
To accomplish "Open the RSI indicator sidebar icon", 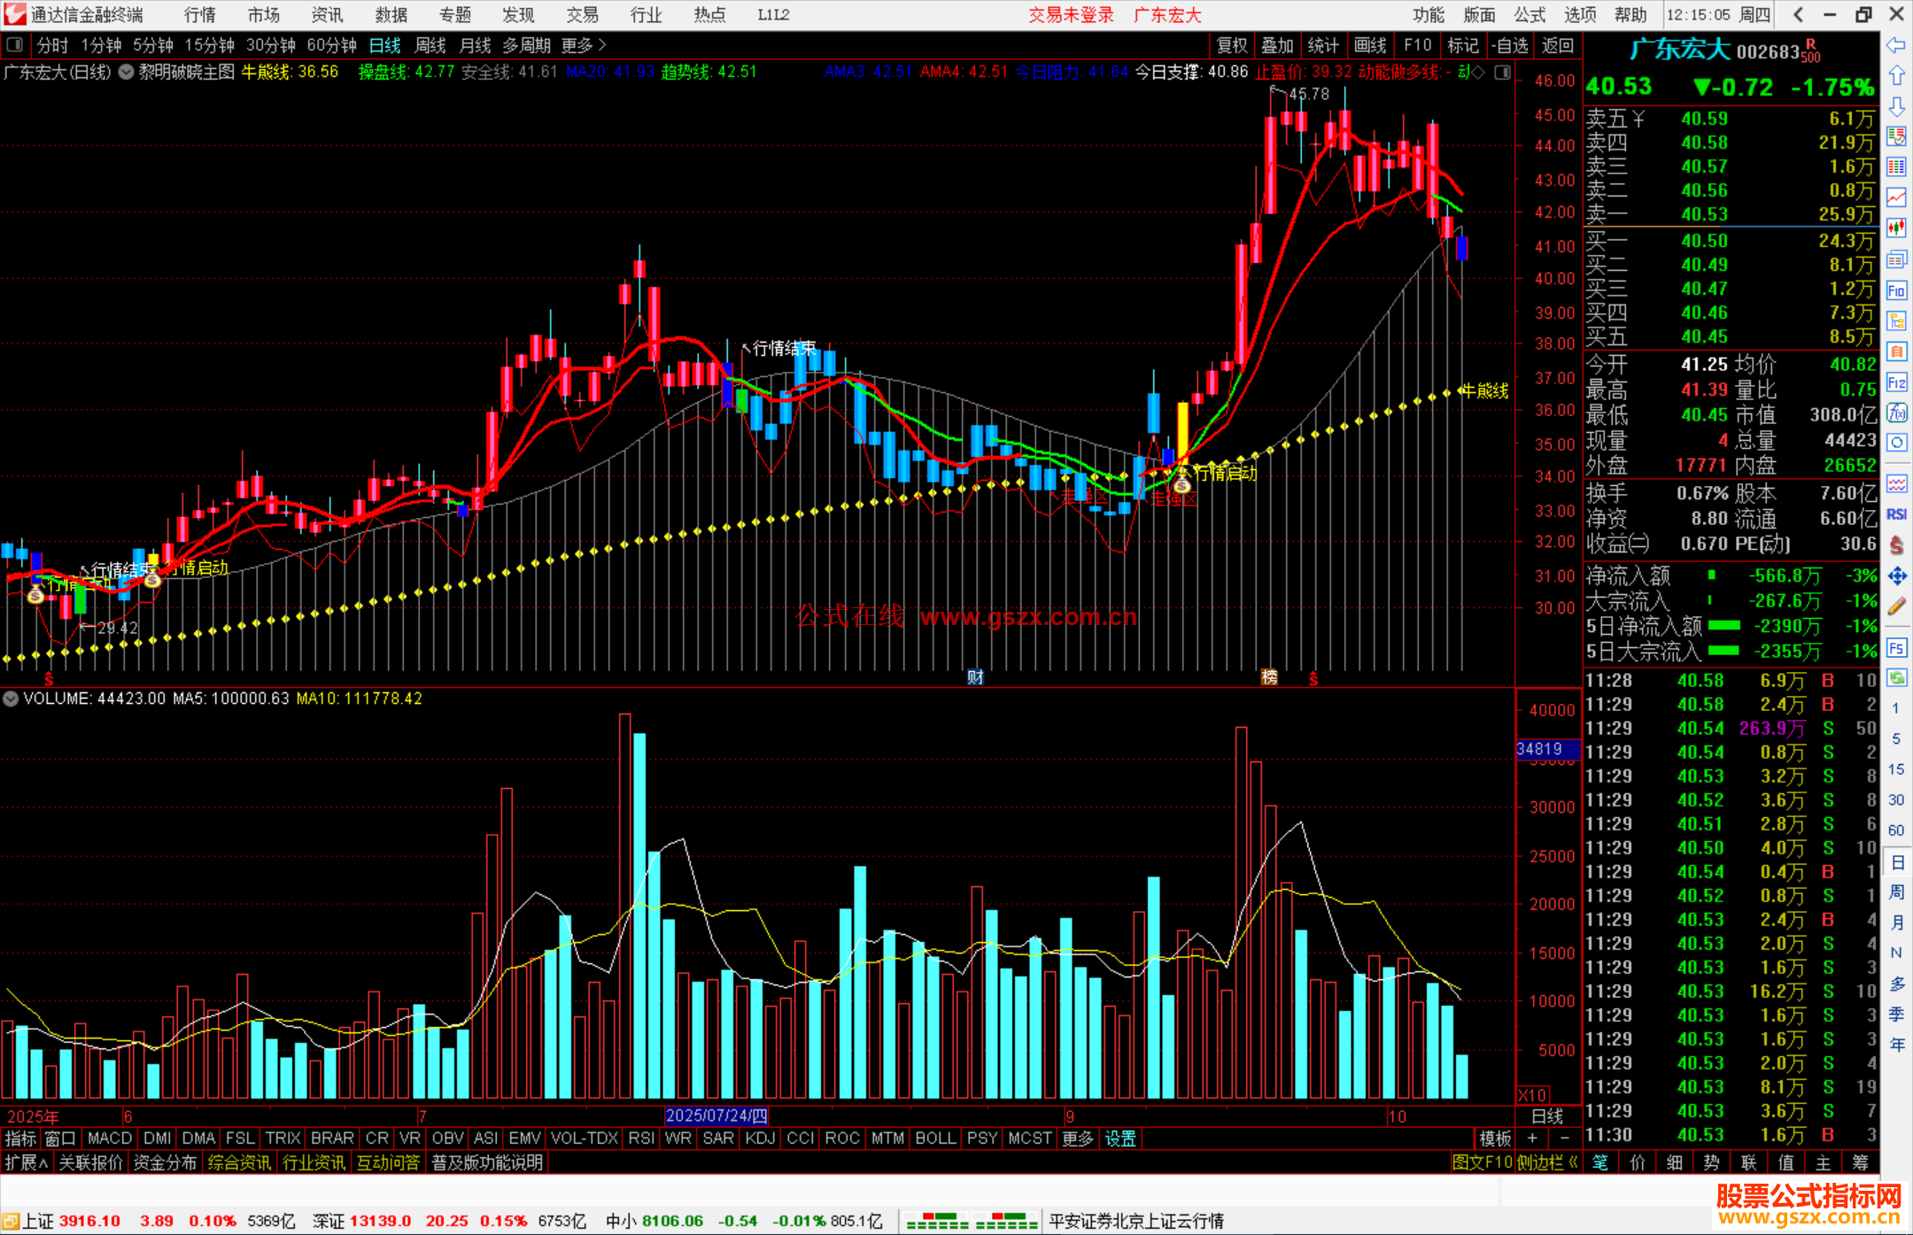I will pyautogui.click(x=1896, y=514).
